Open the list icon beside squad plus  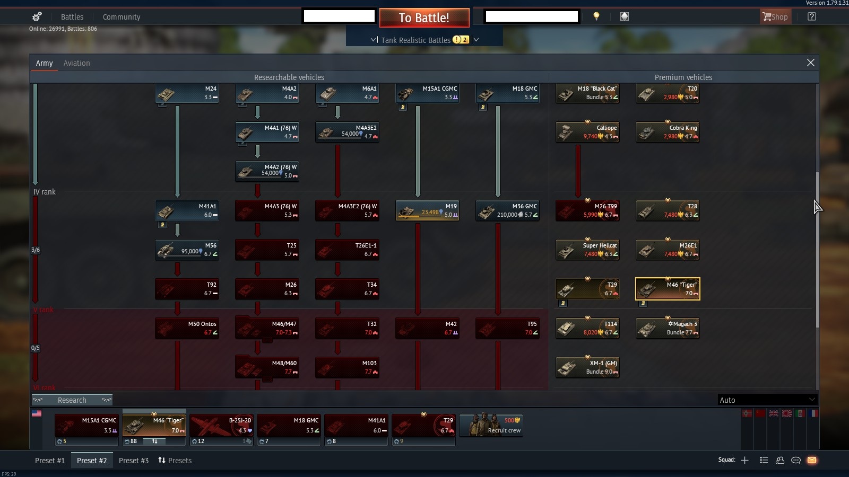(764, 460)
